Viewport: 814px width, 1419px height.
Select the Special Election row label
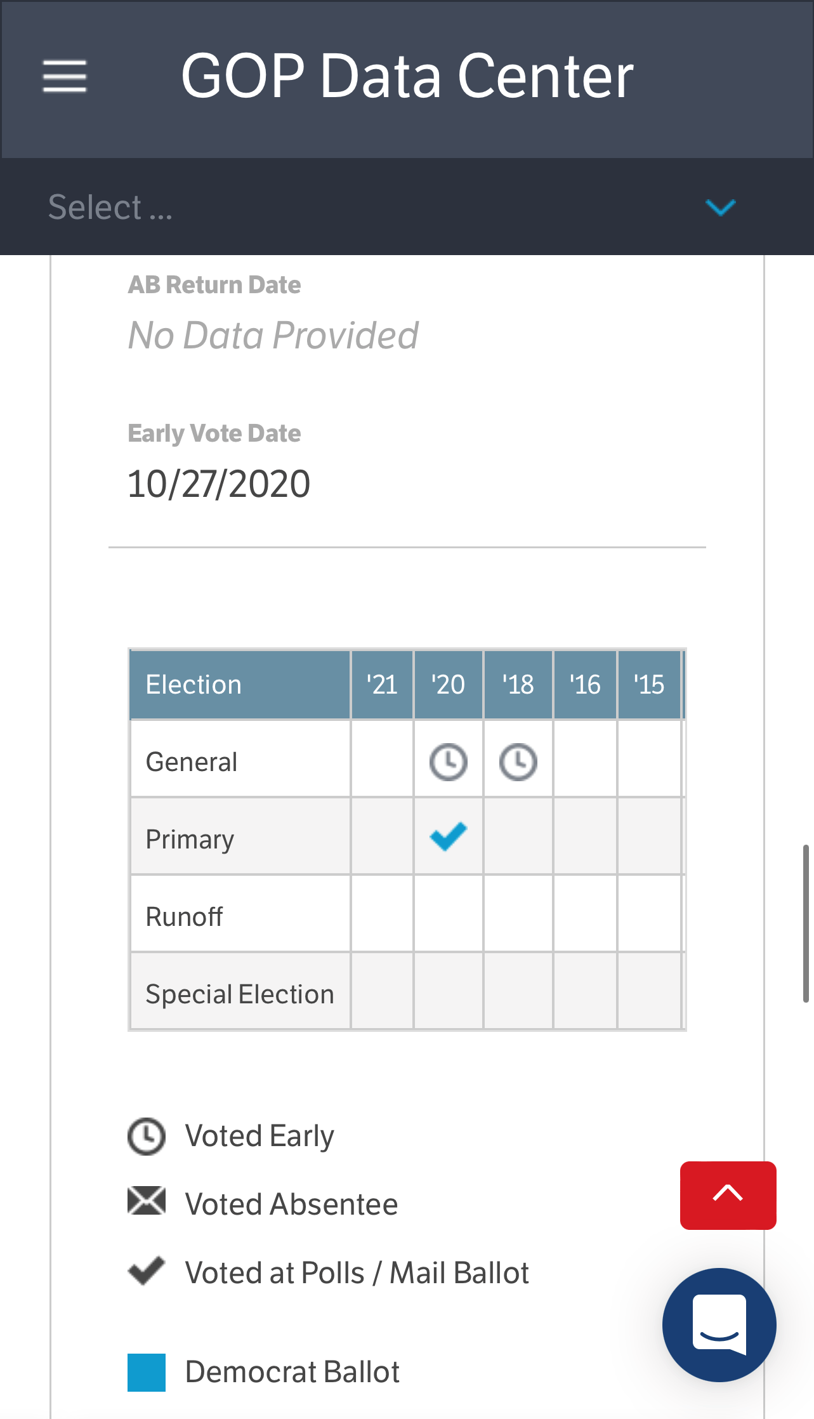pyautogui.click(x=240, y=994)
